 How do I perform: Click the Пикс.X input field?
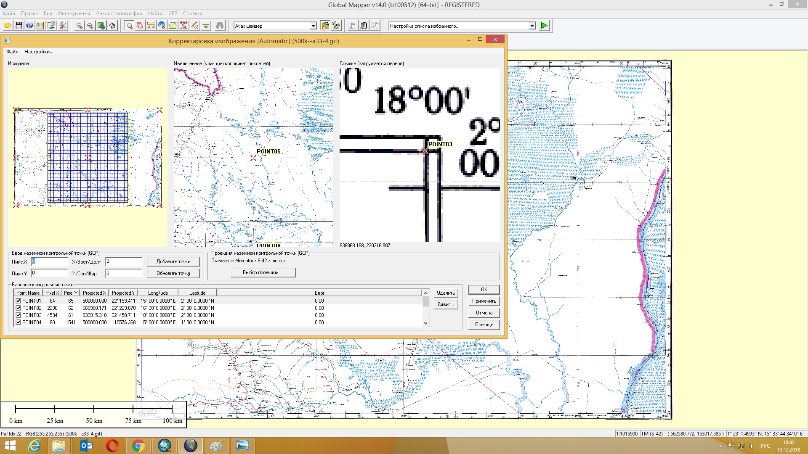(x=49, y=261)
